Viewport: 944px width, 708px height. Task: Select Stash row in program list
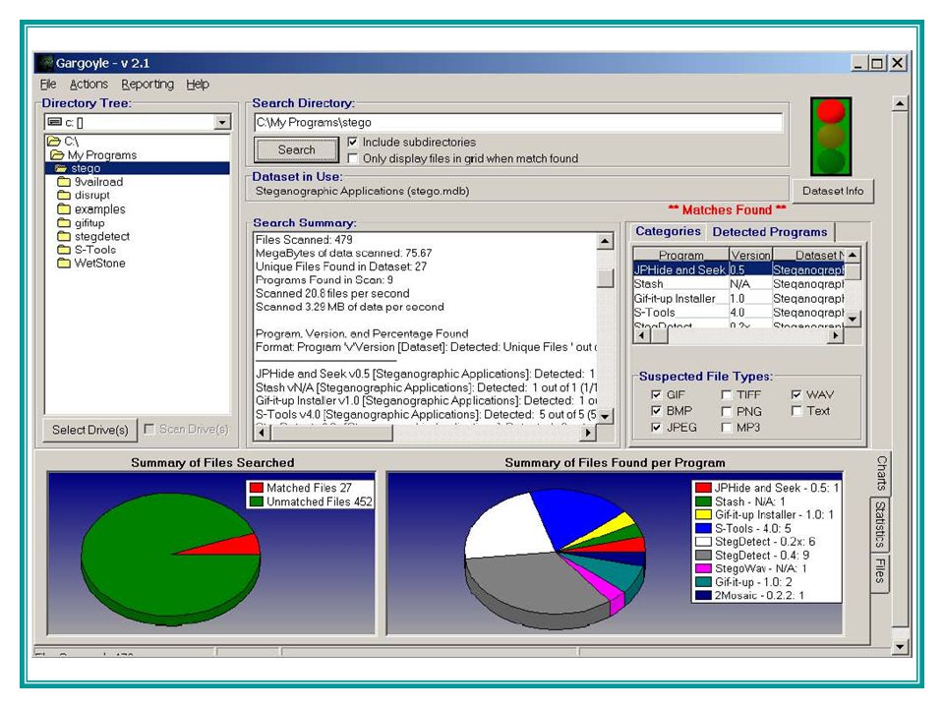[x=738, y=283]
